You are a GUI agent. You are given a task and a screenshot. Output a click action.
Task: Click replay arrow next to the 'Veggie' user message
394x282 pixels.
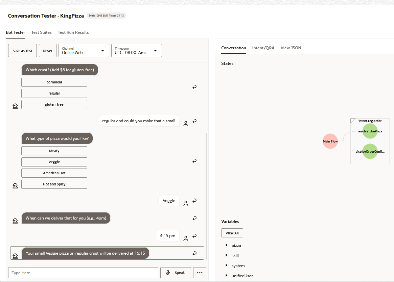[x=194, y=201]
